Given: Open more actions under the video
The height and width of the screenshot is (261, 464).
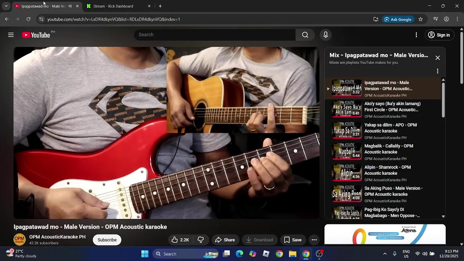Looking at the screenshot, I should click(314, 240).
